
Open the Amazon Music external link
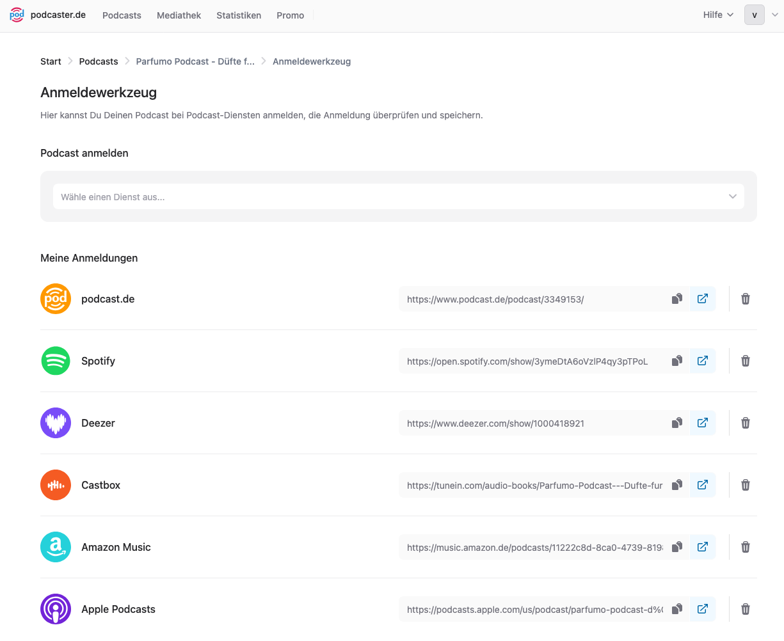(x=703, y=547)
